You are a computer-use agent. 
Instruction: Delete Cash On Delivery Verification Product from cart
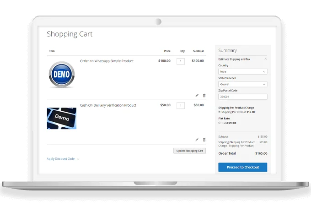[x=204, y=140]
